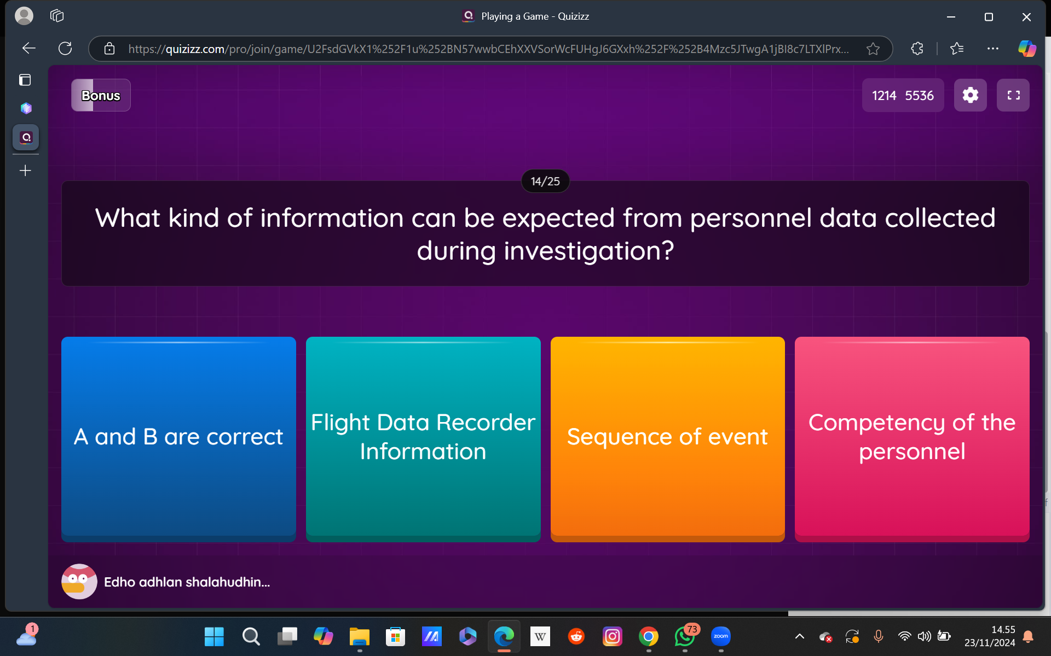This screenshot has width=1051, height=656.
Task: Open volume speaker control in tray
Action: pos(924,636)
